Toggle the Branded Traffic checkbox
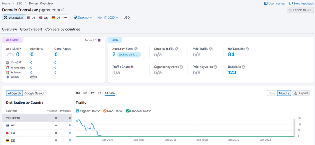Image resolution: width=315 pixels, height=145 pixels. pyautogui.click(x=128, y=111)
